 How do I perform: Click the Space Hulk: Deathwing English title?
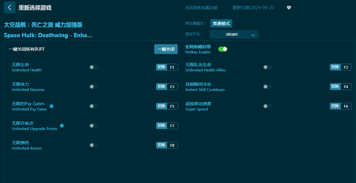click(48, 35)
